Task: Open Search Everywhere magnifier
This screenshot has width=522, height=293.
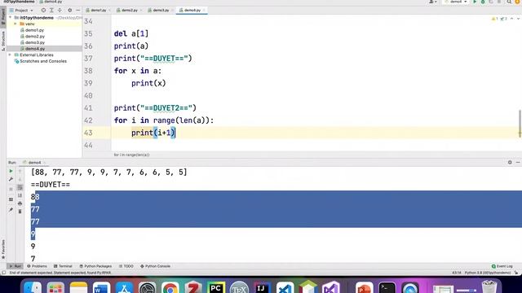Action: (509, 2)
